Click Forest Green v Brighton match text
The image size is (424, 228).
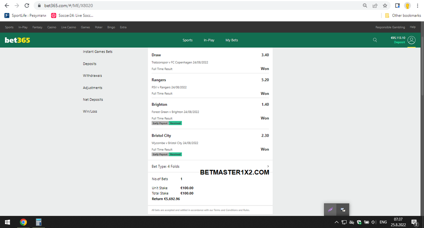click(x=176, y=112)
